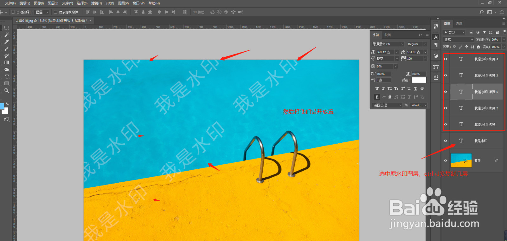
Task: Open the 文件(F) menu
Action: 10,3
